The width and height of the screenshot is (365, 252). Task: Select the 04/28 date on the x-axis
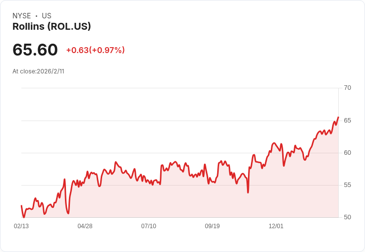point(85,226)
